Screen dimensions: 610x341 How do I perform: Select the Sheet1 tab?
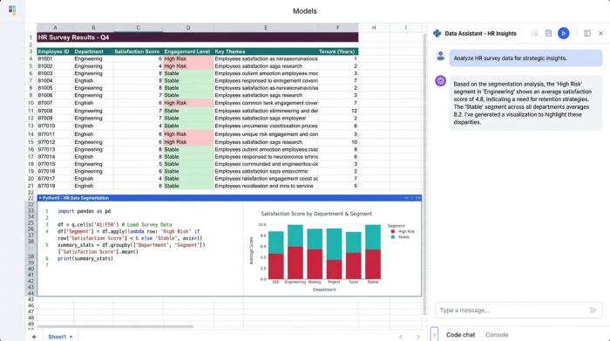[x=58, y=337]
